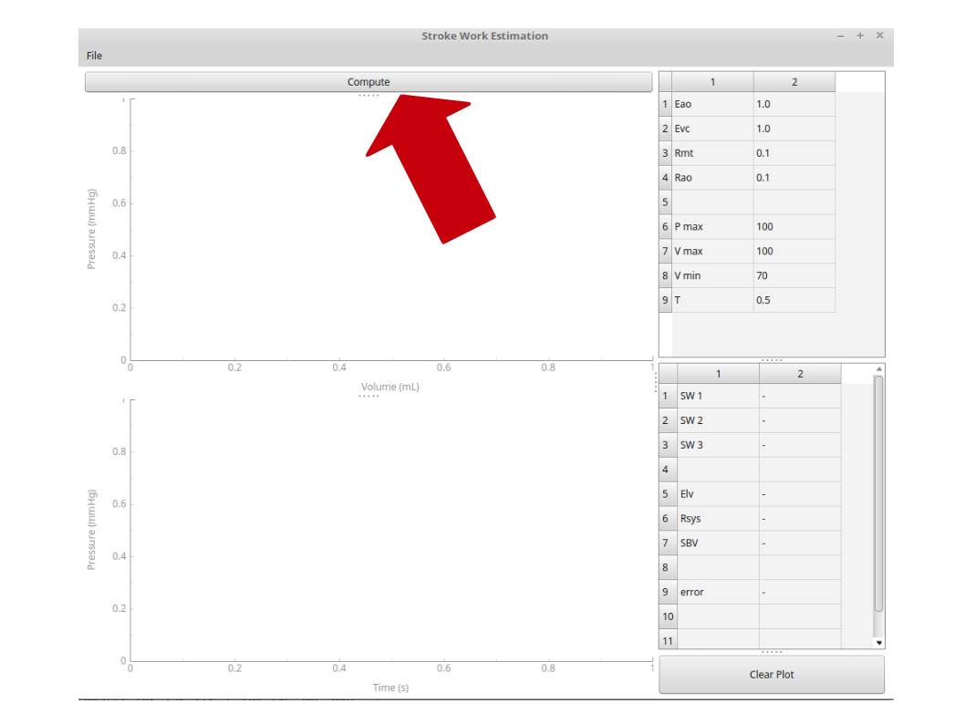Click inside the Pressure-Time plot area
This screenshot has height=724, width=965.
point(391,531)
